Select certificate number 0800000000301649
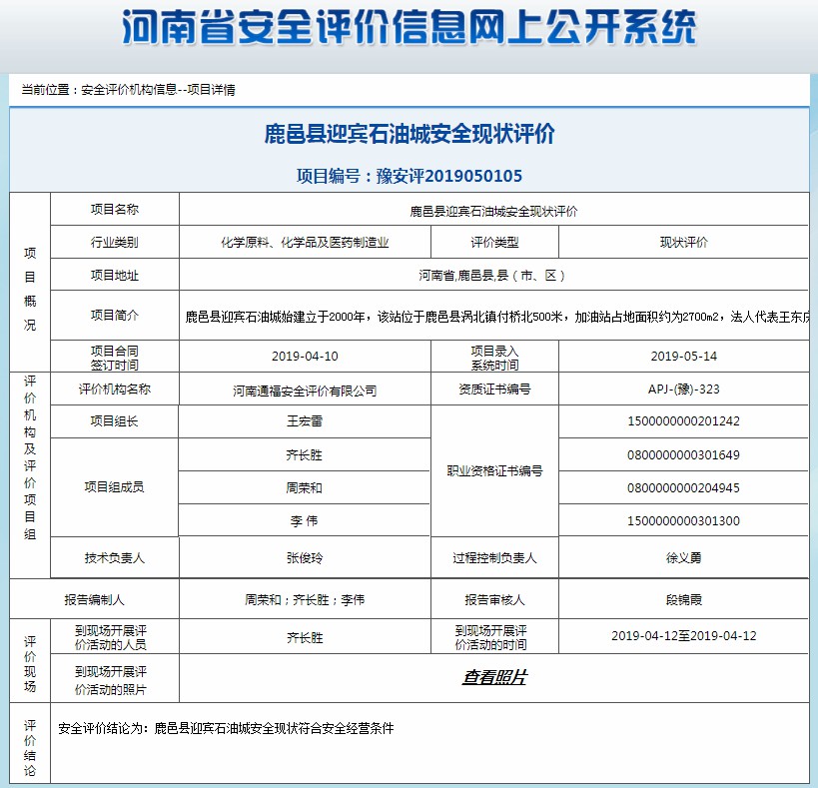The image size is (818, 788). [683, 454]
